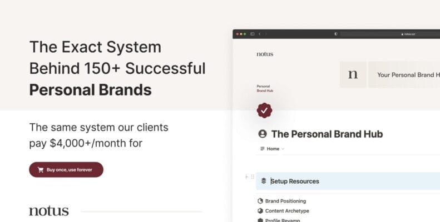
Task: Open the Brand Positioning page link
Action: pyautogui.click(x=285, y=201)
